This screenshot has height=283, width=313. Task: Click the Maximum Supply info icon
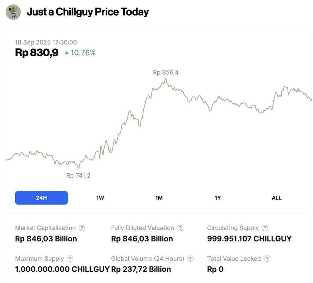pos(70,259)
